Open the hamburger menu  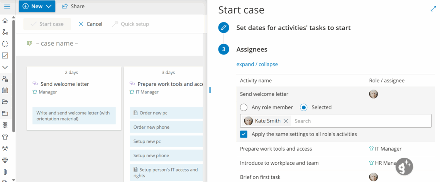pyautogui.click(x=7, y=6)
